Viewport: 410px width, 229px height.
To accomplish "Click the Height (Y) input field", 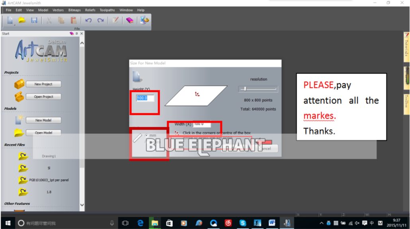I will coord(145,98).
